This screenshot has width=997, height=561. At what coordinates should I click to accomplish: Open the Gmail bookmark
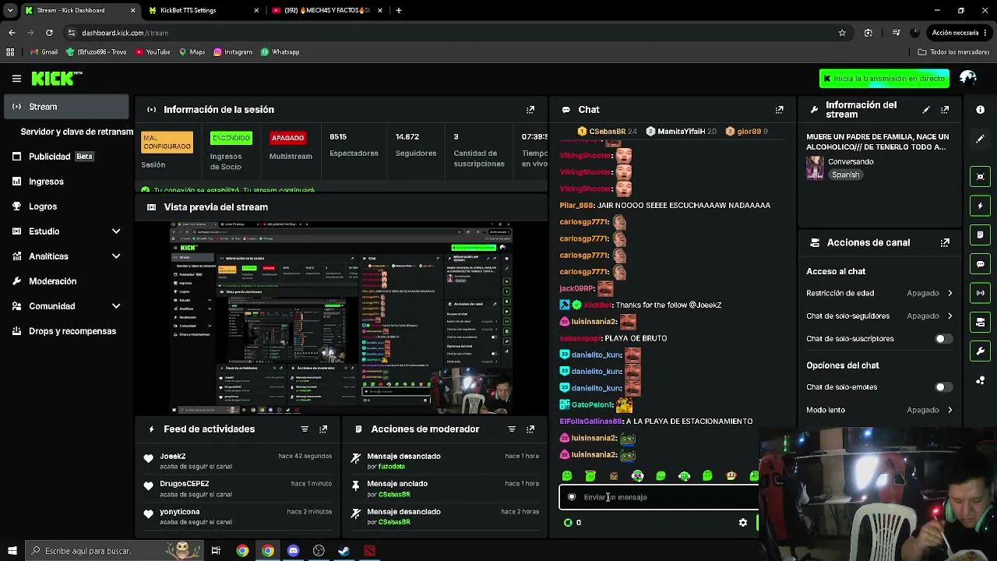(x=44, y=52)
